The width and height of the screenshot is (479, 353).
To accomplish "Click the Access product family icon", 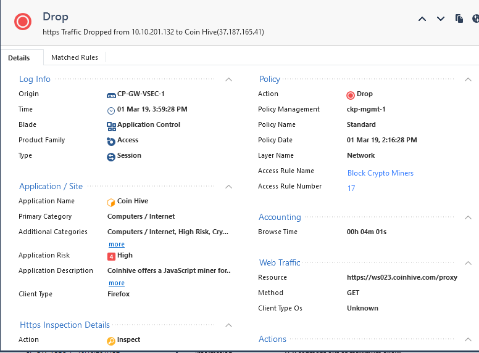I will (111, 142).
